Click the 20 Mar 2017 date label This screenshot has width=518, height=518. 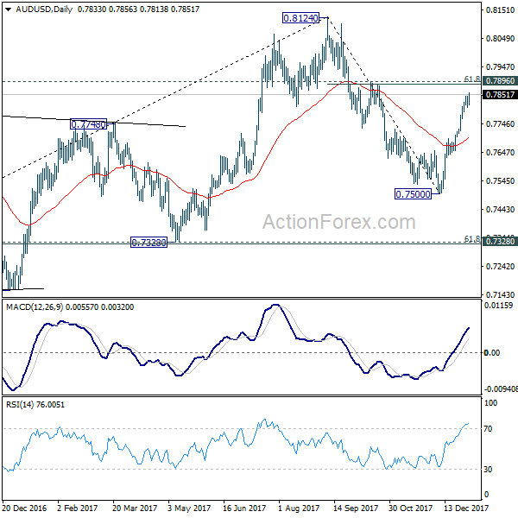[x=135, y=508]
